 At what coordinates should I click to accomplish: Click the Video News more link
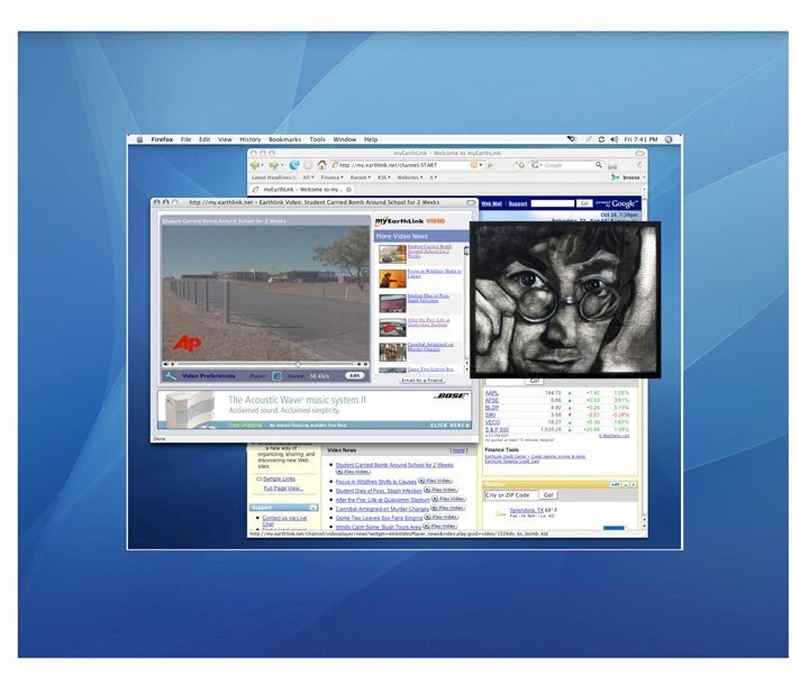[458, 450]
